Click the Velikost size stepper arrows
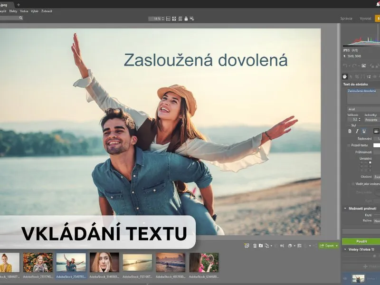This screenshot has height=285, width=380. pos(359,120)
